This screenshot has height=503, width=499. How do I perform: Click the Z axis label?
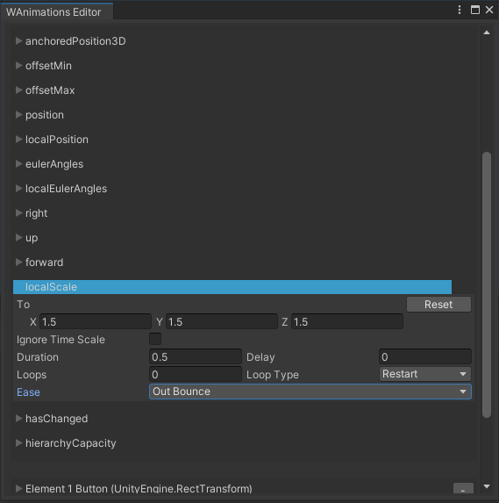coord(285,322)
